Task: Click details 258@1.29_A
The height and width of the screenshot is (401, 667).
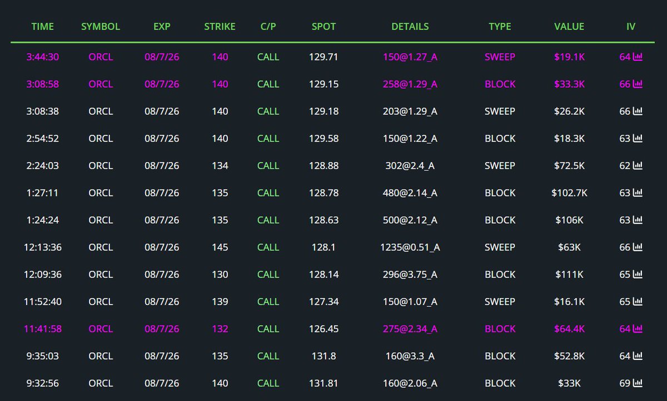Action: tap(410, 84)
